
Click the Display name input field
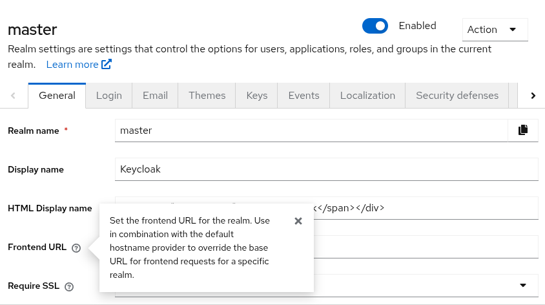[326, 169]
